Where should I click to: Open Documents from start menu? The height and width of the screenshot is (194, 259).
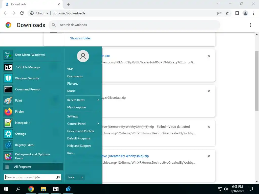pos(75,76)
